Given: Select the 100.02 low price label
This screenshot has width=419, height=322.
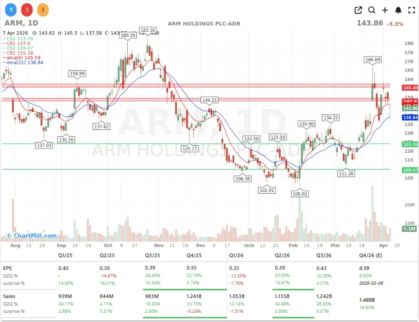Looking at the screenshot, I should point(300,194).
